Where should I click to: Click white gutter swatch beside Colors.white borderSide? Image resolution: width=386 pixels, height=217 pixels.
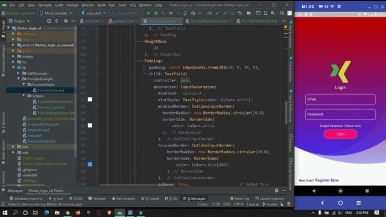point(90,125)
